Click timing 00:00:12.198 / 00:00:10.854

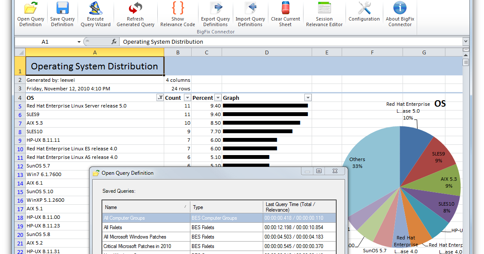pos(294,227)
